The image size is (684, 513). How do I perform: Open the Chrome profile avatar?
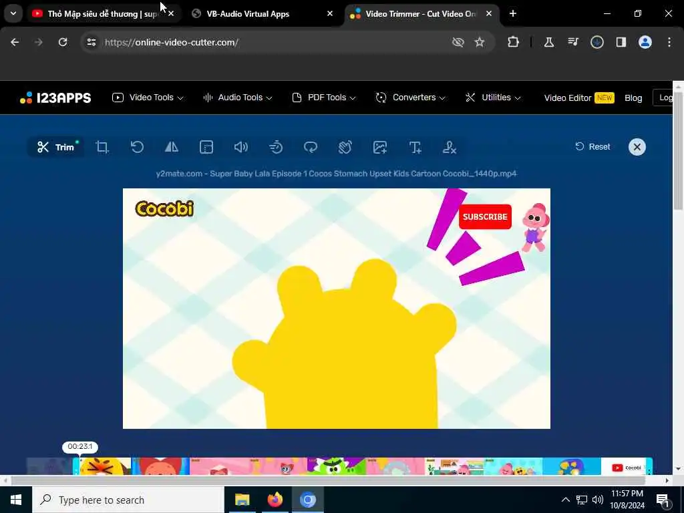(645, 42)
